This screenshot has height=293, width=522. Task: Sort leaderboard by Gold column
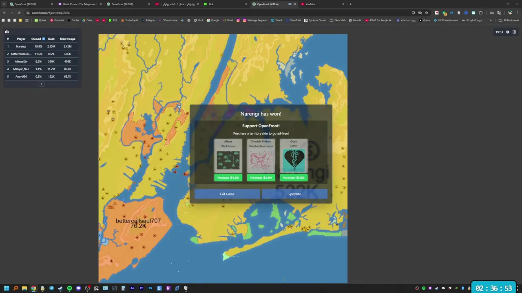(x=51, y=39)
